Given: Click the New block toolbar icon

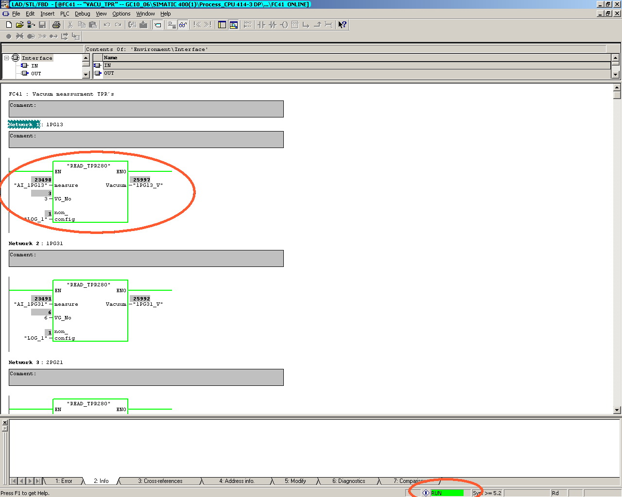Looking at the screenshot, I should tap(9, 25).
